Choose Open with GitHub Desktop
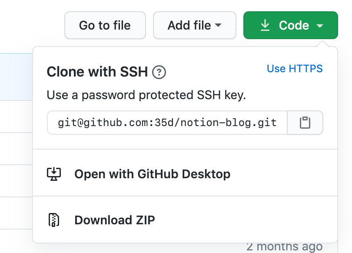Image resolution: width=352 pixels, height=253 pixels. coord(152,174)
